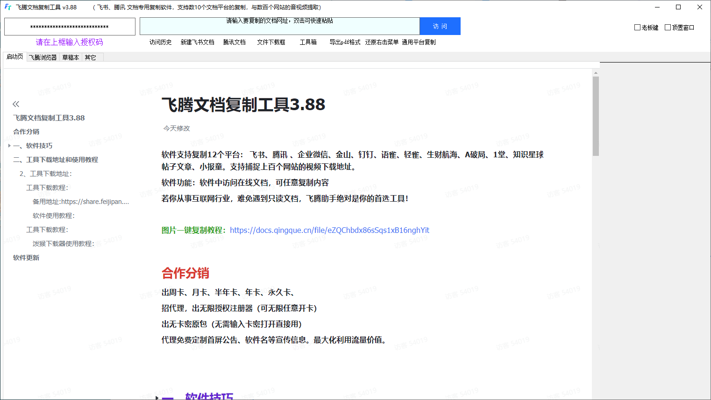
Task: Select the 其它 tab
Action: [x=90, y=57]
